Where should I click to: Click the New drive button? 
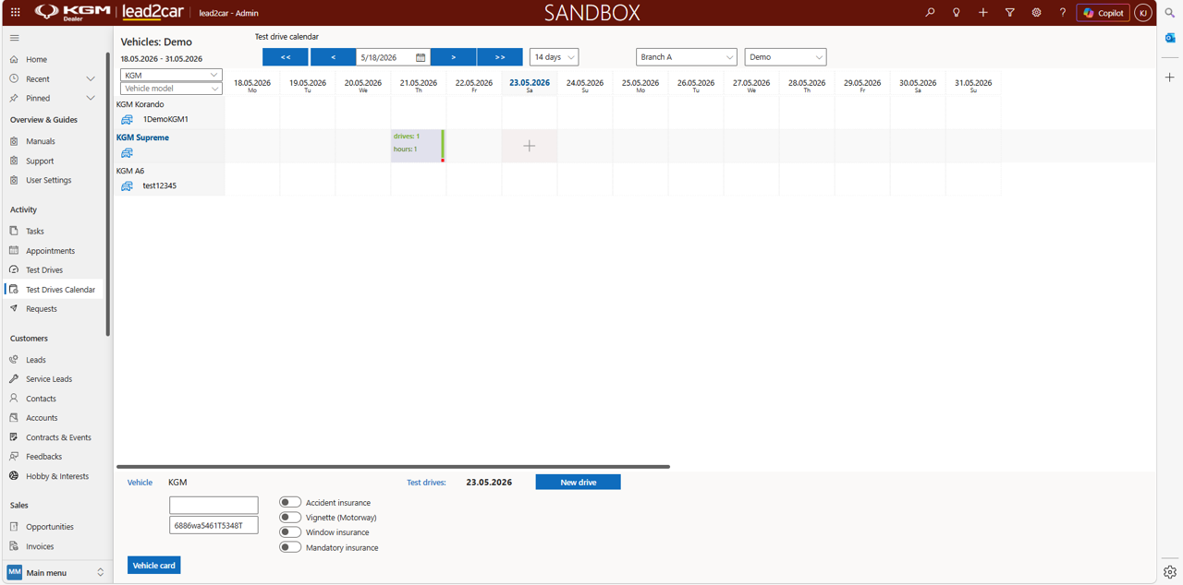579,482
